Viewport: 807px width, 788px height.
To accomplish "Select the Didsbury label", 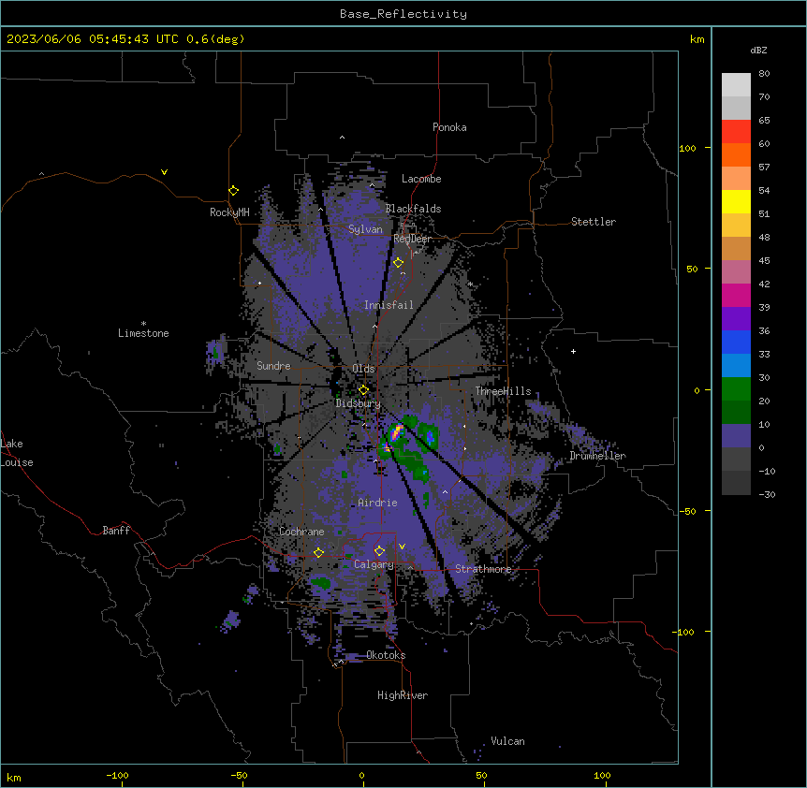I will click(x=359, y=403).
